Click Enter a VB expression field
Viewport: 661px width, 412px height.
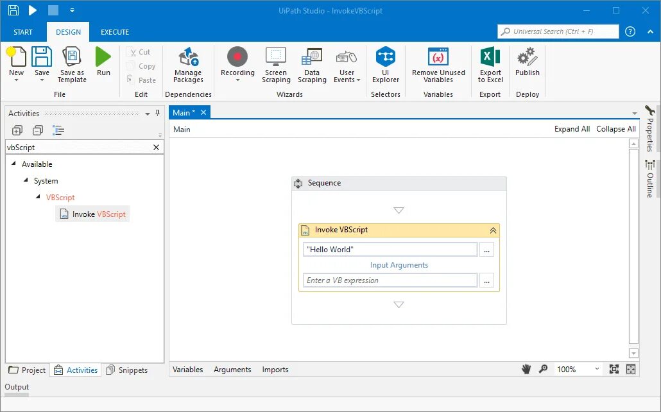390,280
